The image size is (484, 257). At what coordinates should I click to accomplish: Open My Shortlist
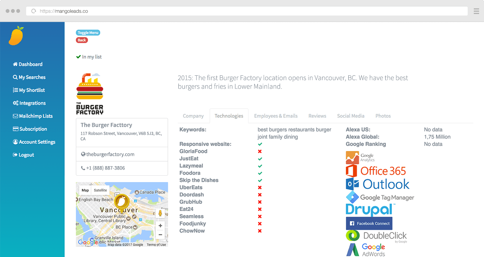[29, 90]
